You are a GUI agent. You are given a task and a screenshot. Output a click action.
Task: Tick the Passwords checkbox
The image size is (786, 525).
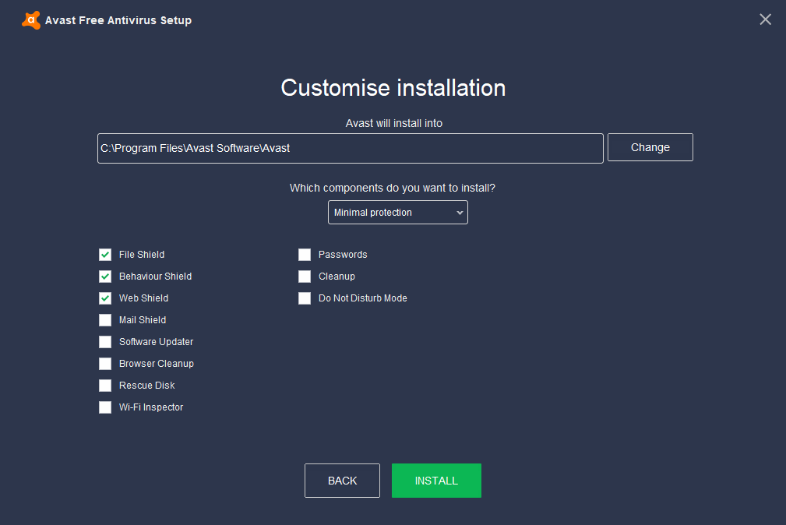click(305, 255)
